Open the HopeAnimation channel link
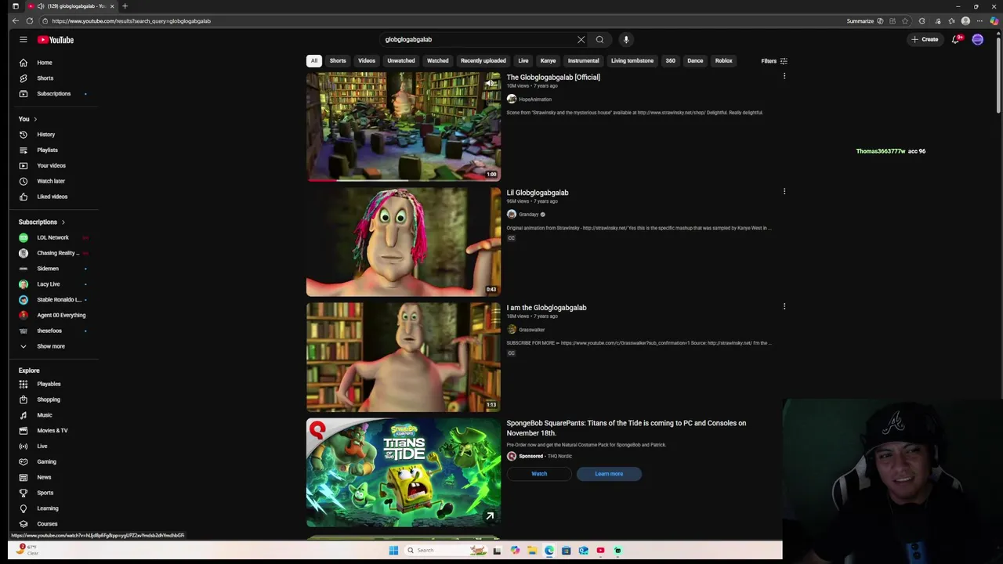 point(535,99)
